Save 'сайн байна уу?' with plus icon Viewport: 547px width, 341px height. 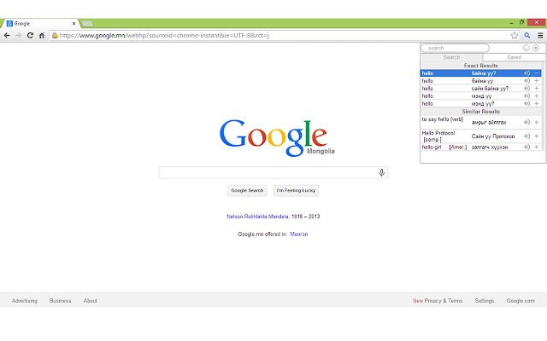(537, 89)
